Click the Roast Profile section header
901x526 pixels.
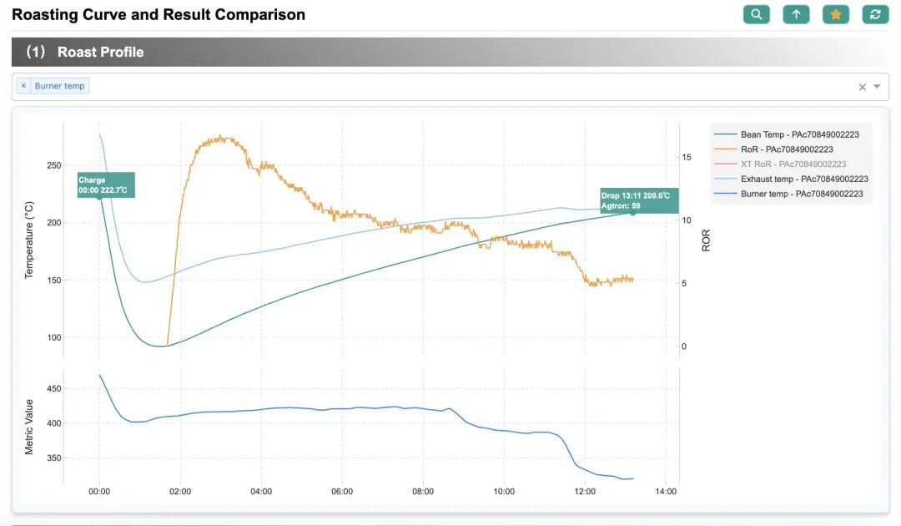pyautogui.click(x=450, y=52)
